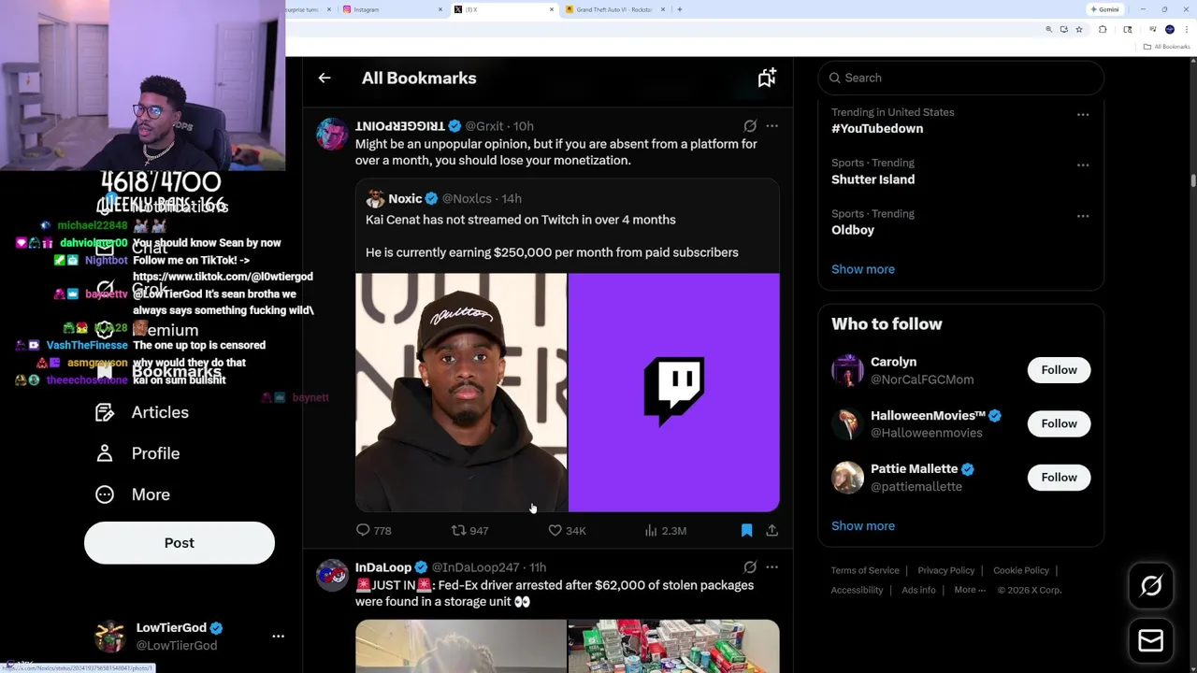Open the more menu on InDaLoop post

(772, 567)
